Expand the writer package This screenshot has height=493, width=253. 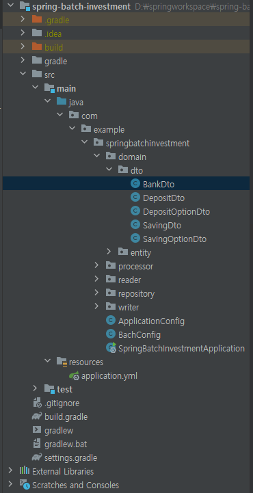(x=96, y=306)
